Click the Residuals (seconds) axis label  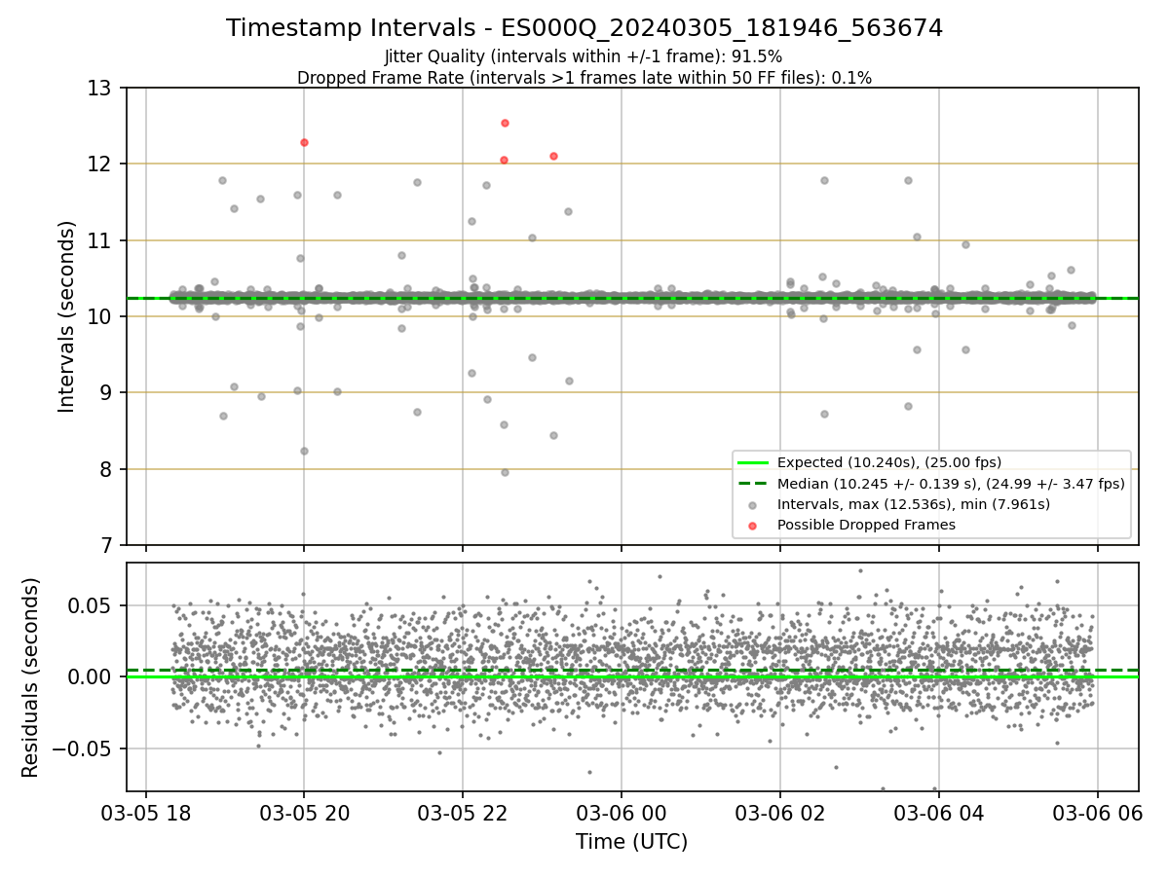(x=30, y=676)
